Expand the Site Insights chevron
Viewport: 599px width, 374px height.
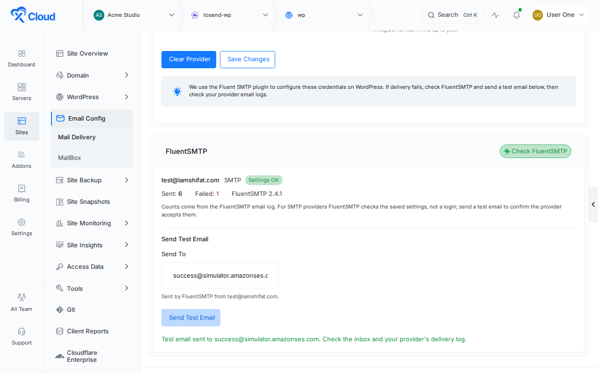coord(126,245)
